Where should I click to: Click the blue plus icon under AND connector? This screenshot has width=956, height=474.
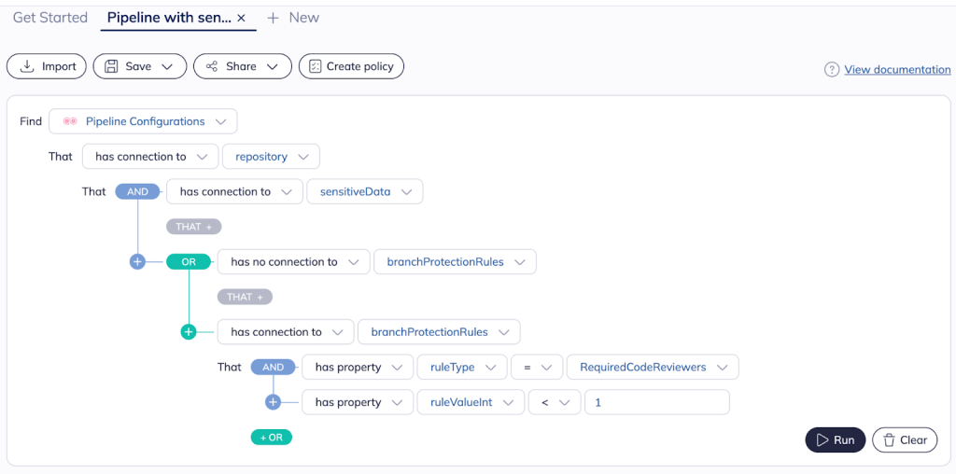(x=137, y=262)
